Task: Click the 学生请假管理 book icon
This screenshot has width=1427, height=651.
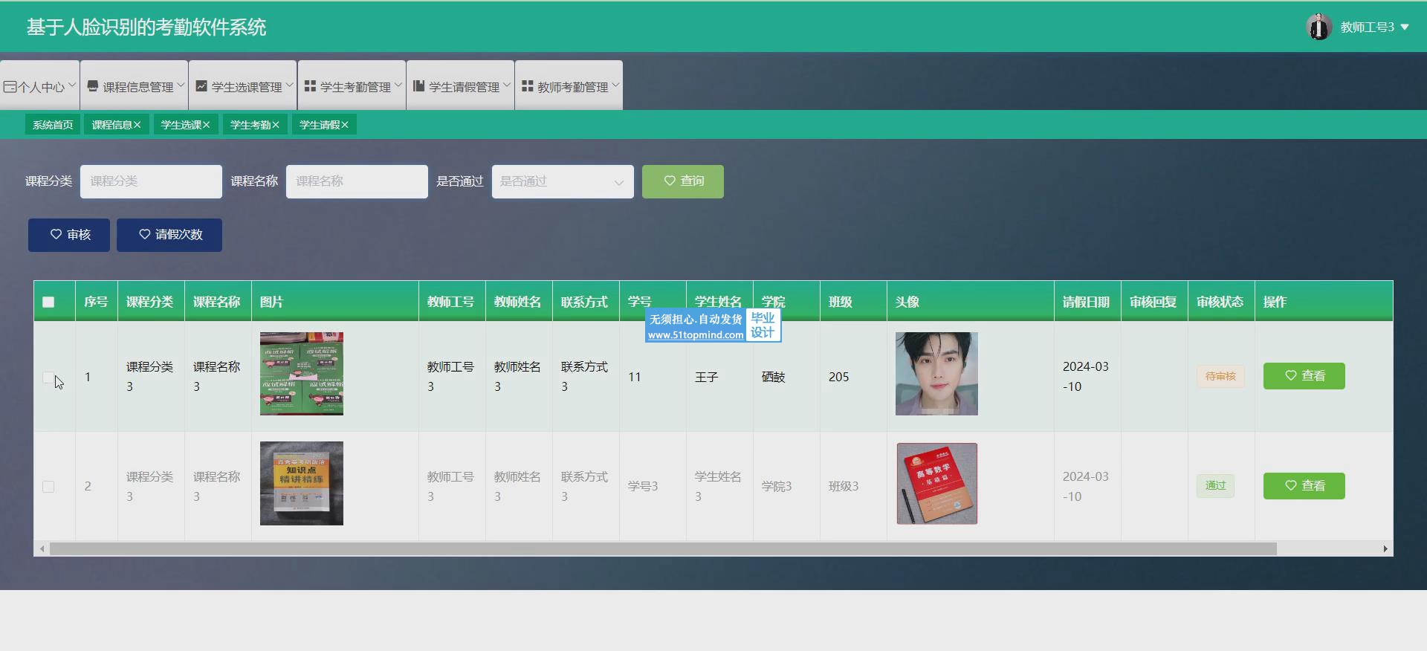Action: coord(418,86)
